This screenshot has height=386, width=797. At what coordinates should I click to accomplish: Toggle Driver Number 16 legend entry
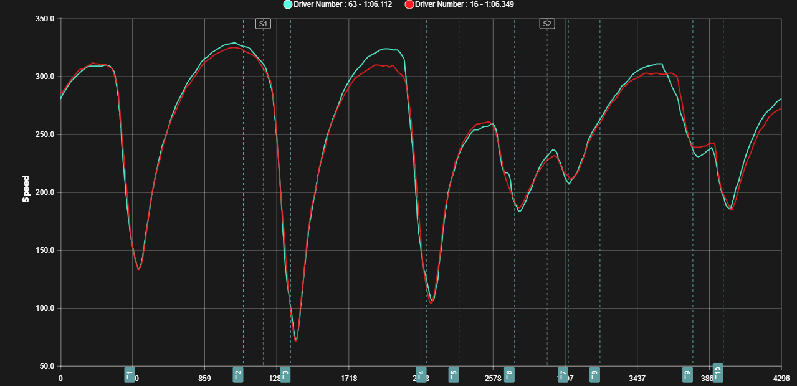(459, 4)
